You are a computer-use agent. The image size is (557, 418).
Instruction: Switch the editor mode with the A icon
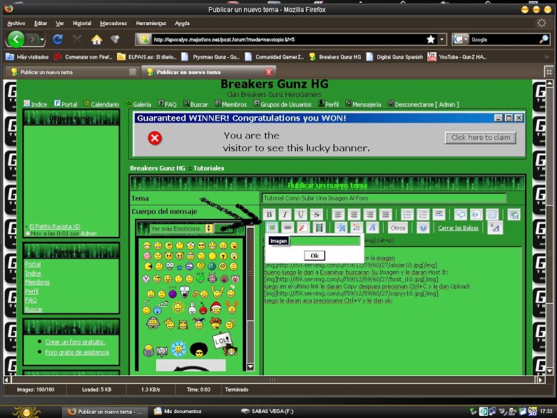point(495,228)
